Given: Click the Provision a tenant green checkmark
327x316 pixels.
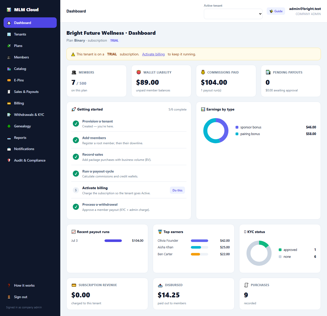Looking at the screenshot, I should click(x=76, y=124).
